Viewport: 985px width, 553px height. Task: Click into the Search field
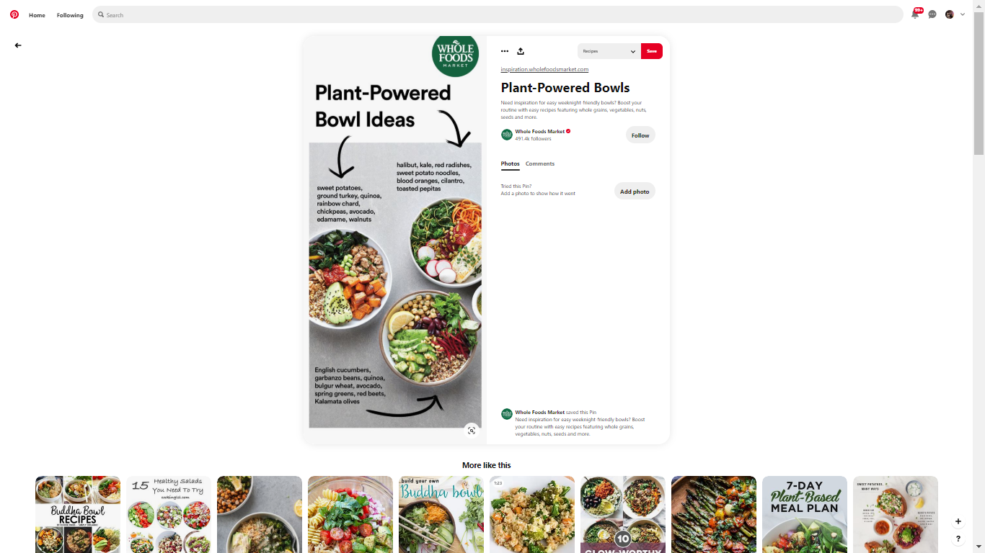click(x=498, y=14)
